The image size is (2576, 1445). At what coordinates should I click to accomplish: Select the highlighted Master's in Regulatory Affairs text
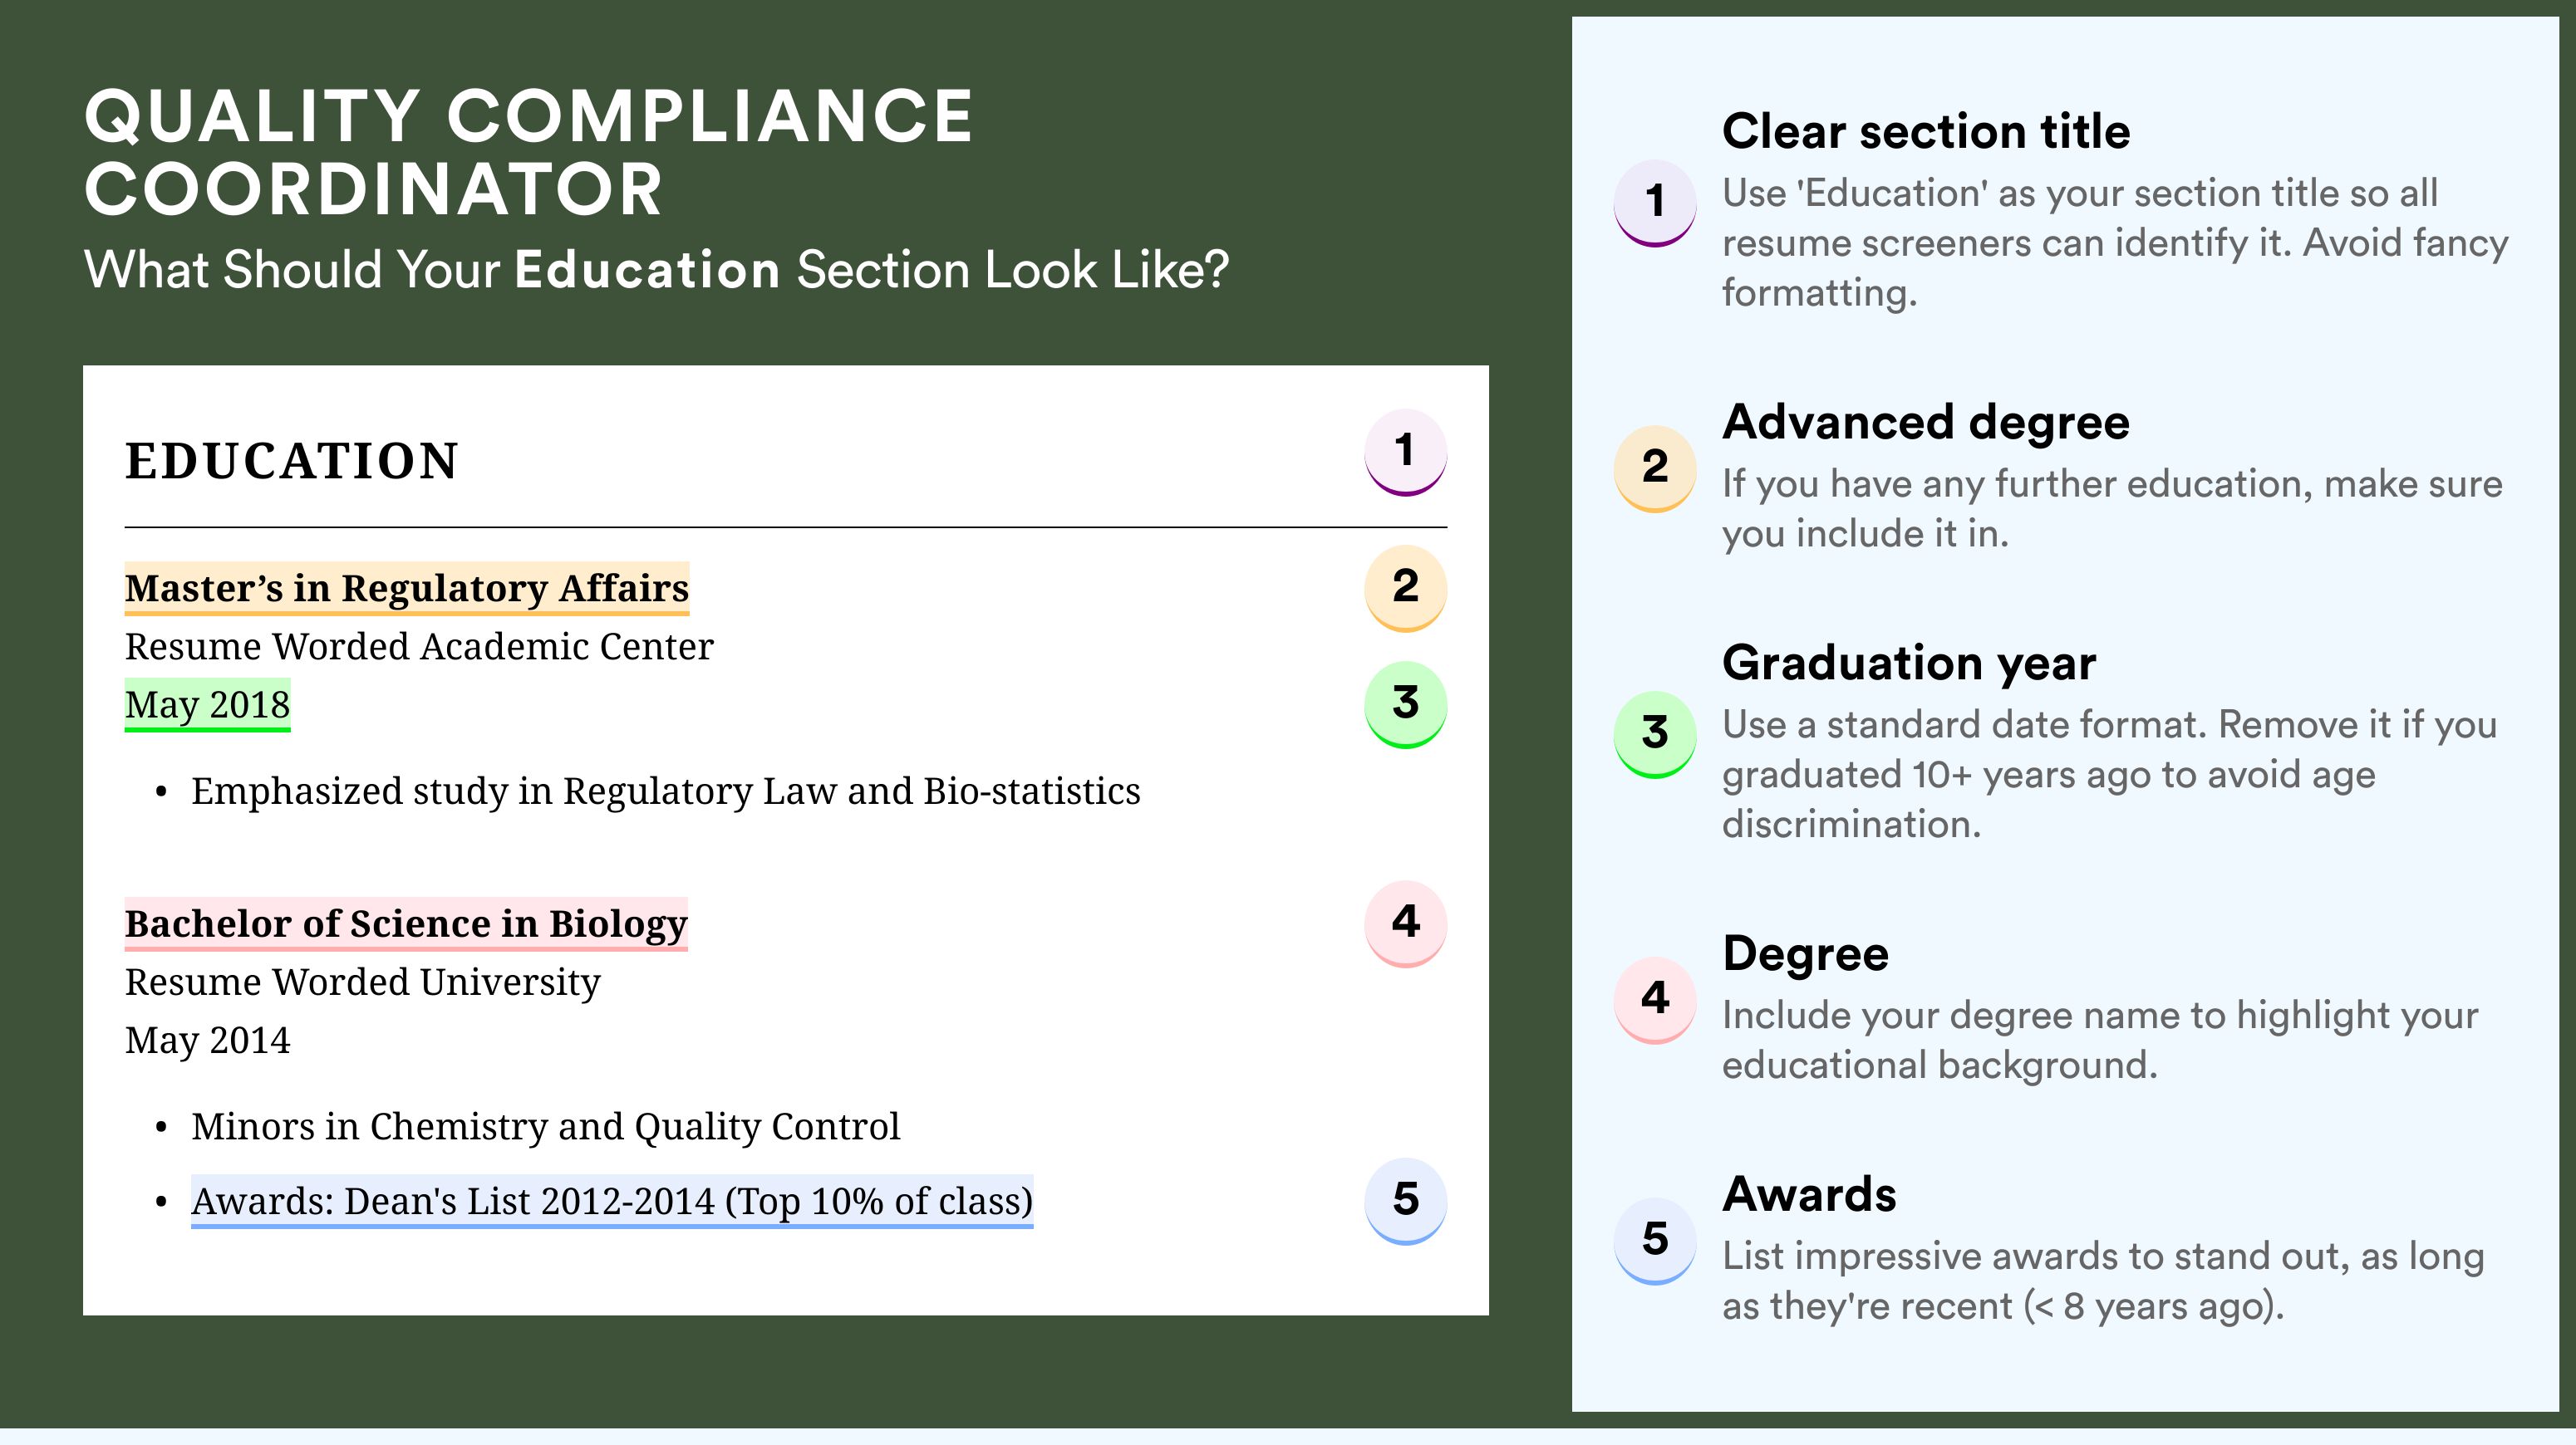[x=407, y=589]
